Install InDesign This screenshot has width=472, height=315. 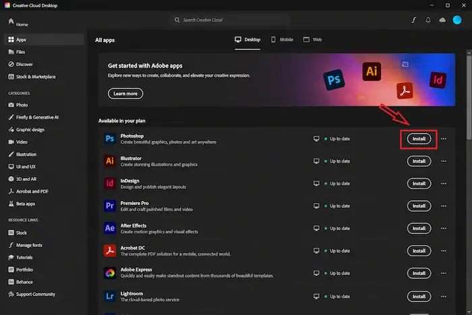click(419, 183)
